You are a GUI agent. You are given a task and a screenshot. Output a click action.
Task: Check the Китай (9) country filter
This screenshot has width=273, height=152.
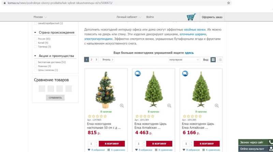(x=35, y=43)
